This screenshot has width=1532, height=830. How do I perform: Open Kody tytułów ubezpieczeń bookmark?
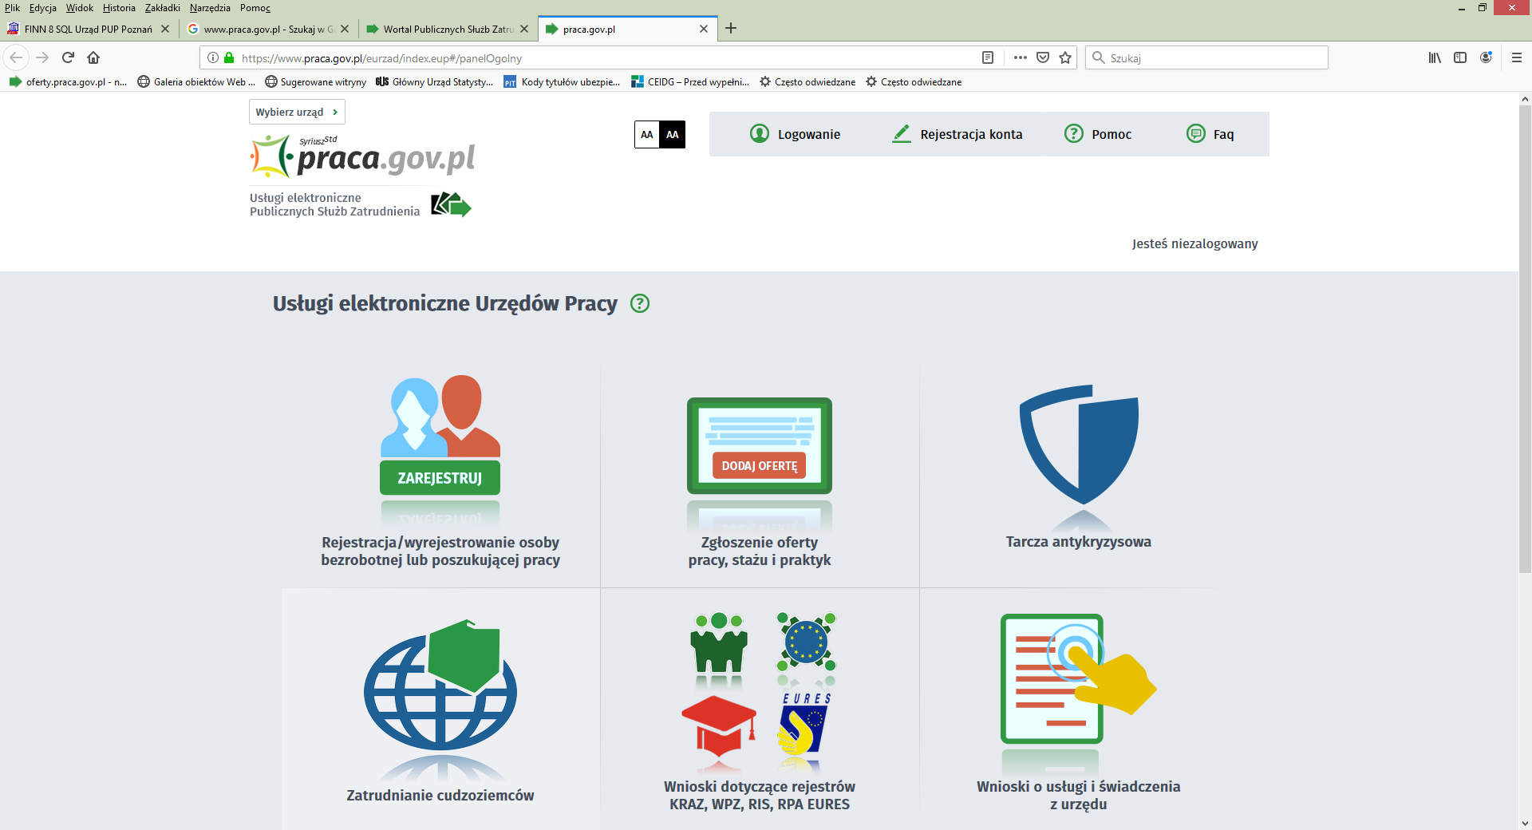[562, 81]
